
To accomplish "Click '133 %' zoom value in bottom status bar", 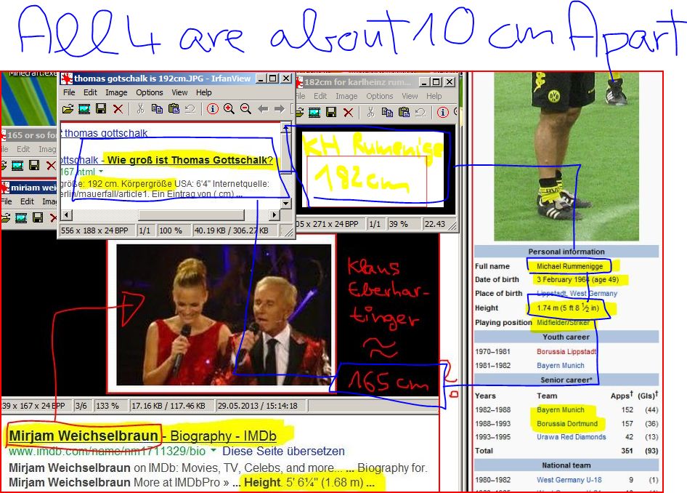I will point(107,406).
